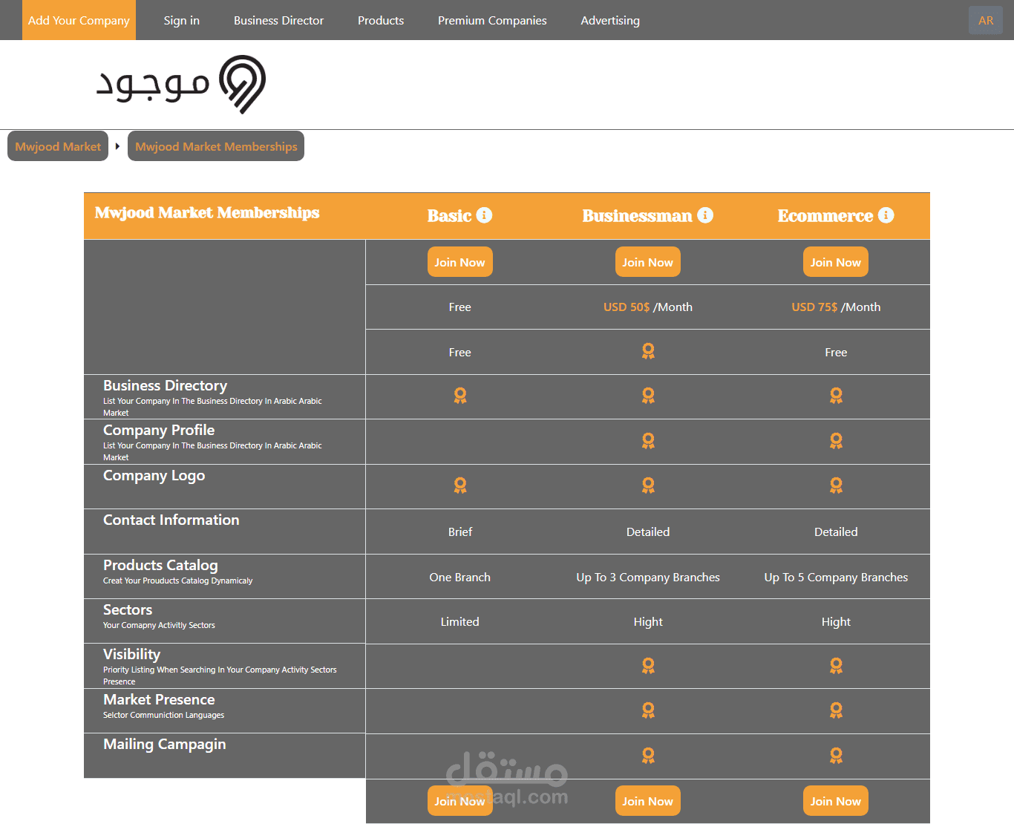Select the Businessman plan heading
Viewport: 1014px width, 824px height.
(x=637, y=215)
